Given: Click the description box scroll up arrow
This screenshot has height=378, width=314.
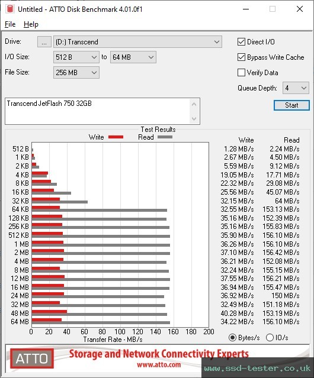Looking at the screenshot, I should 194,105.
